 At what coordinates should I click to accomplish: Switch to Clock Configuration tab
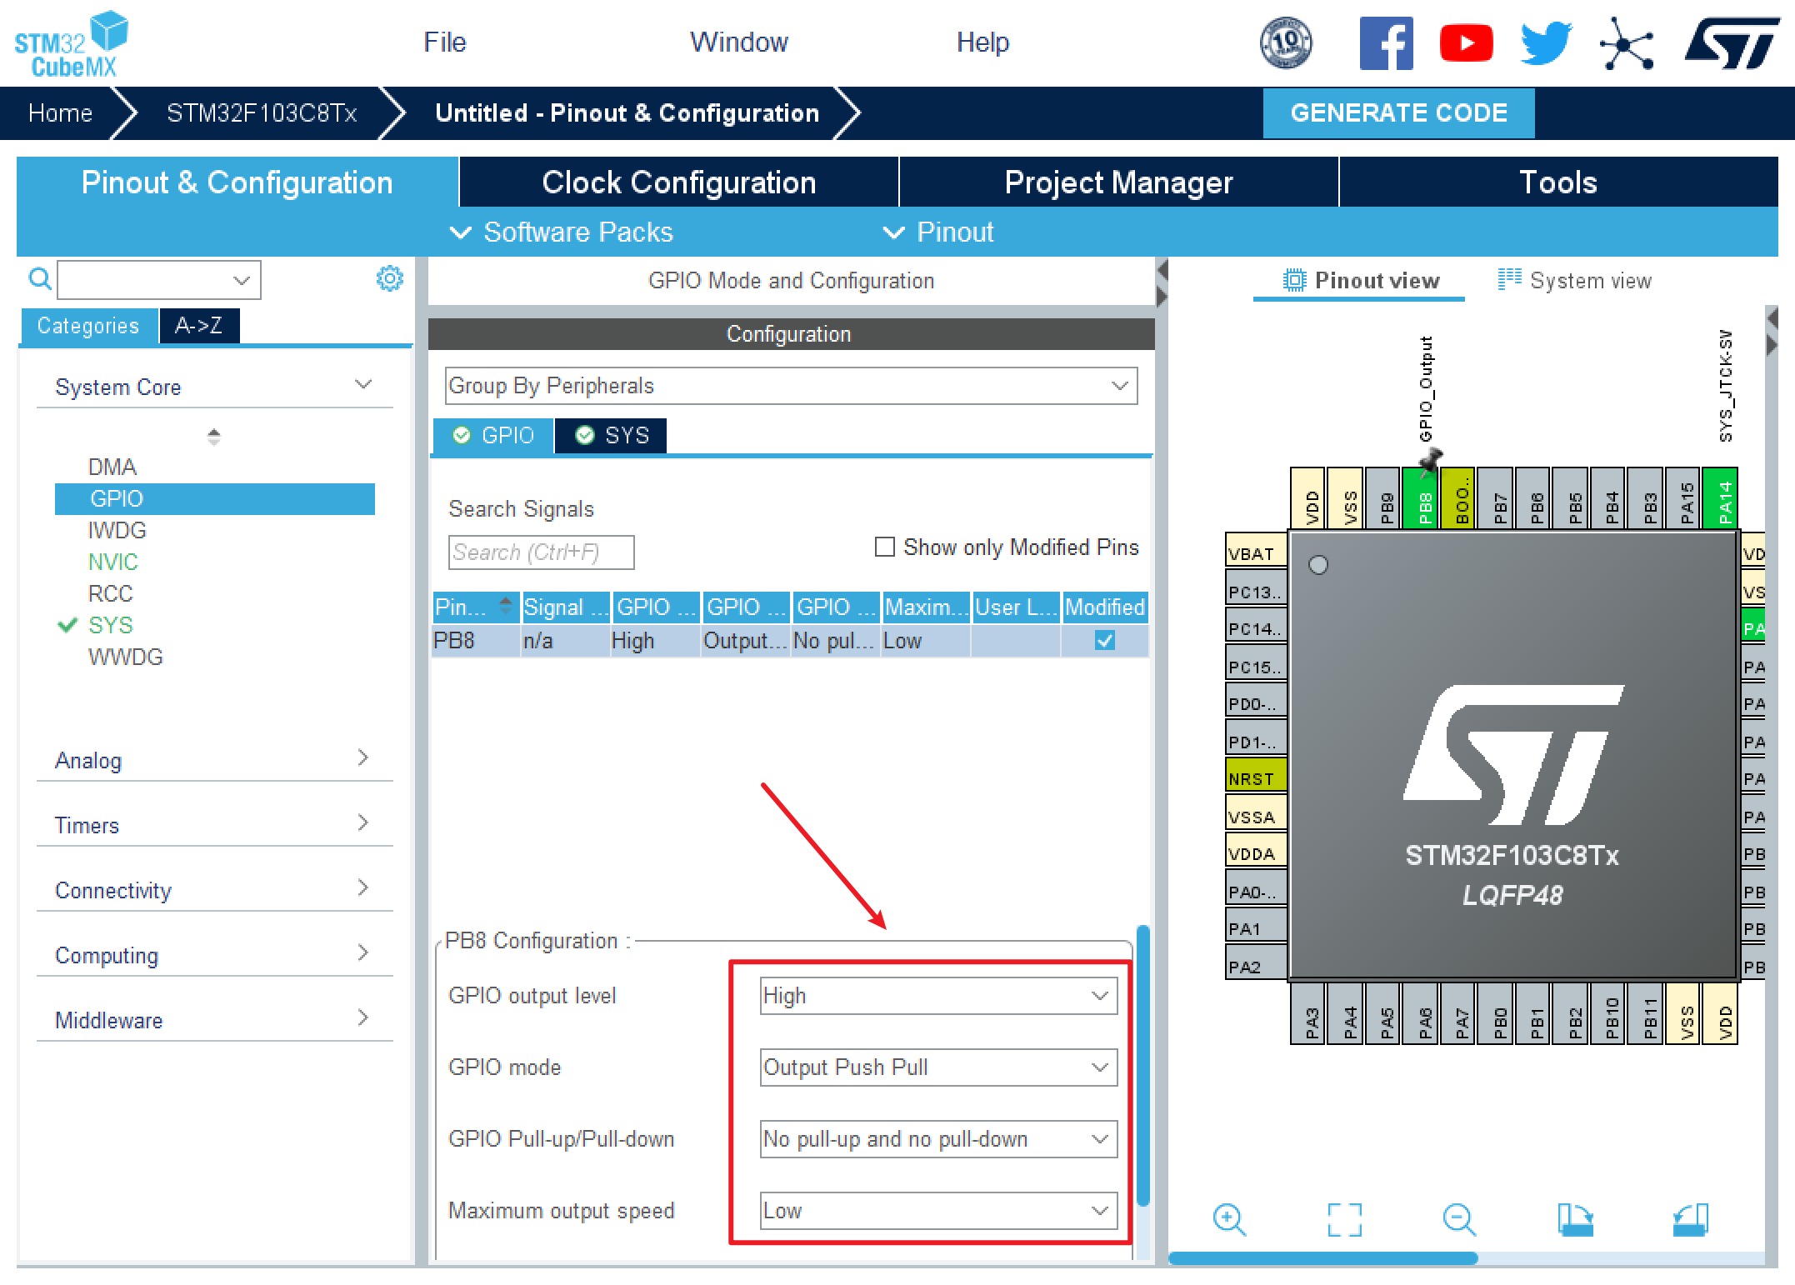coord(678,182)
